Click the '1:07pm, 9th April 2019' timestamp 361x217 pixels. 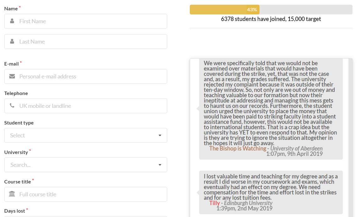tap(294, 154)
